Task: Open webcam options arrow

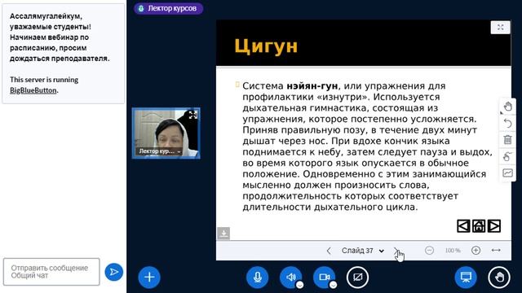Action: pyautogui.click(x=333, y=285)
